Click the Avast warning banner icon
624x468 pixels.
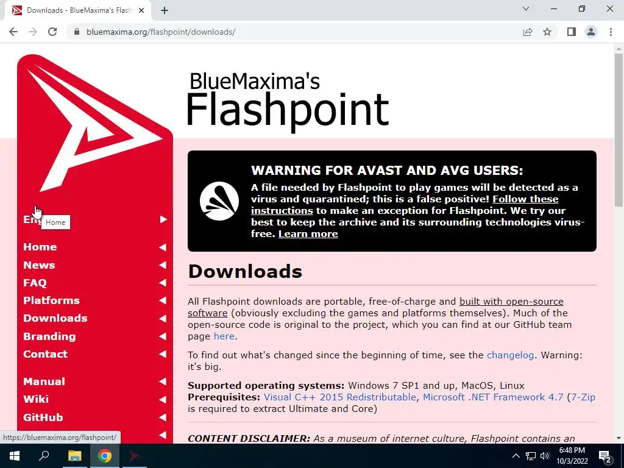(x=219, y=201)
